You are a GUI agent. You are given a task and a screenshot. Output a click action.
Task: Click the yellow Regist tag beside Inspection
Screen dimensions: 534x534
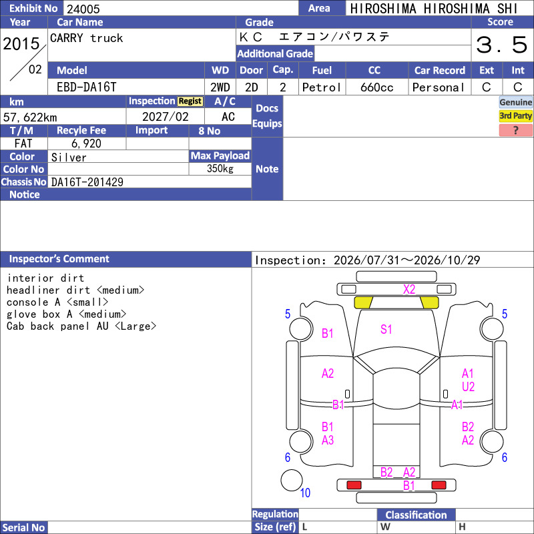190,101
